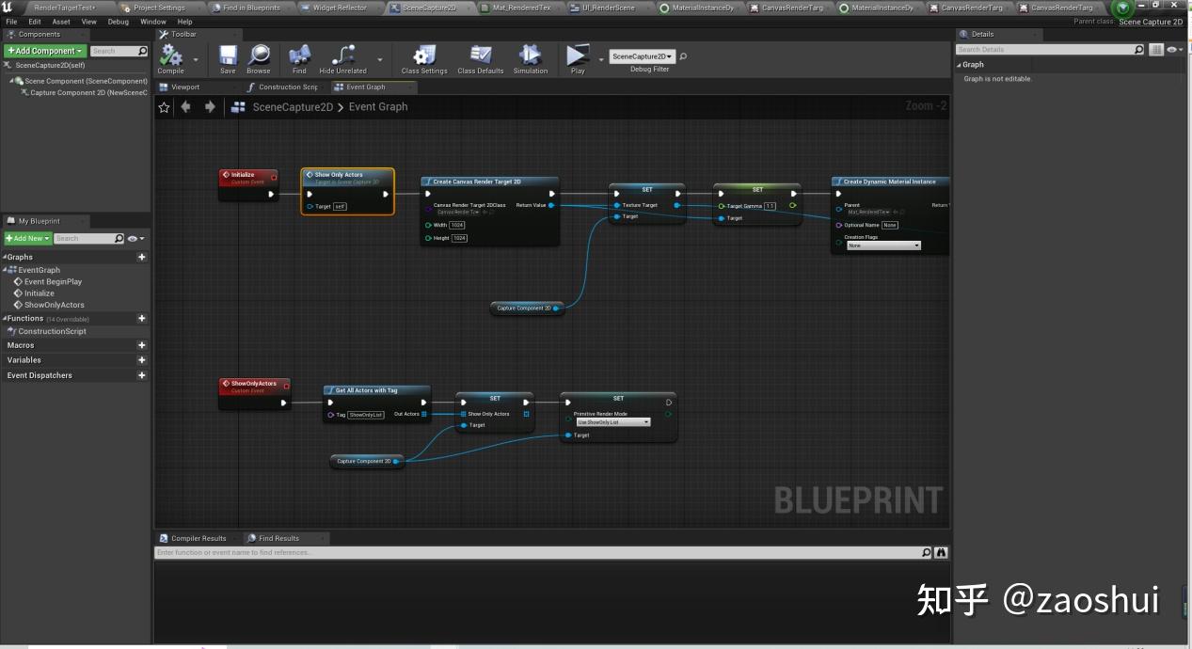
Task: Compile the blueprint
Action: [171, 56]
